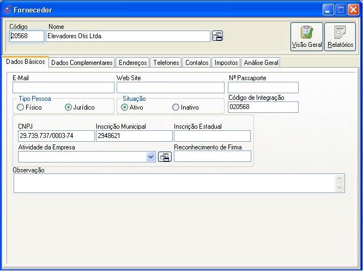
Task: Choose the Ativo status radio button
Action: pyautogui.click(x=125, y=107)
